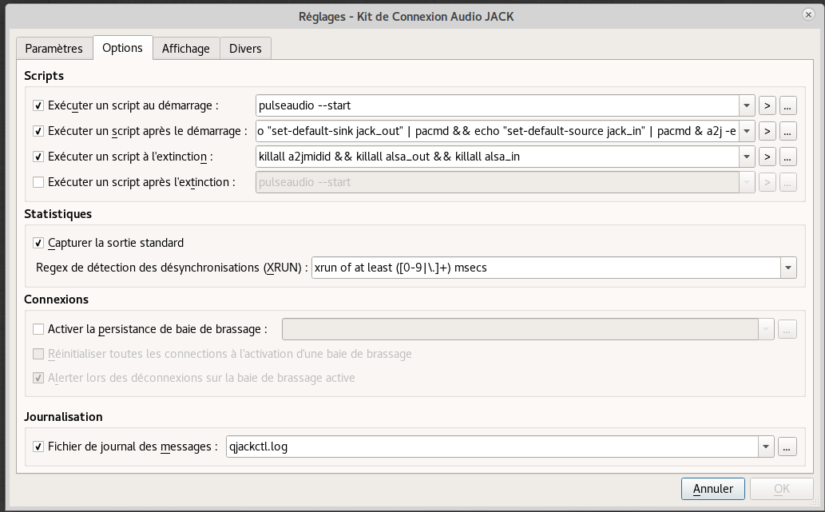
Task: Browse for post-startup script file
Action: click(x=788, y=131)
